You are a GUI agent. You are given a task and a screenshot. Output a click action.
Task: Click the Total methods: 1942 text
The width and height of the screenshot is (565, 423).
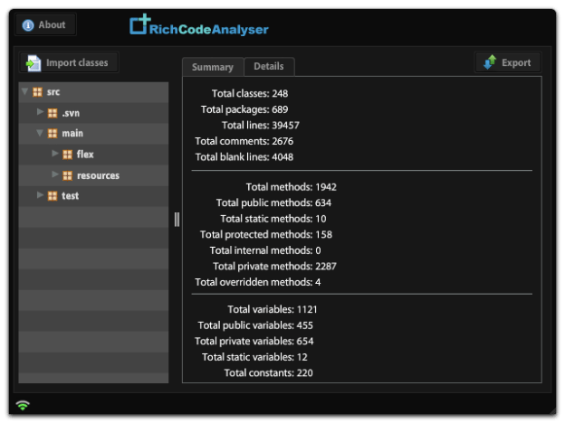(x=292, y=187)
